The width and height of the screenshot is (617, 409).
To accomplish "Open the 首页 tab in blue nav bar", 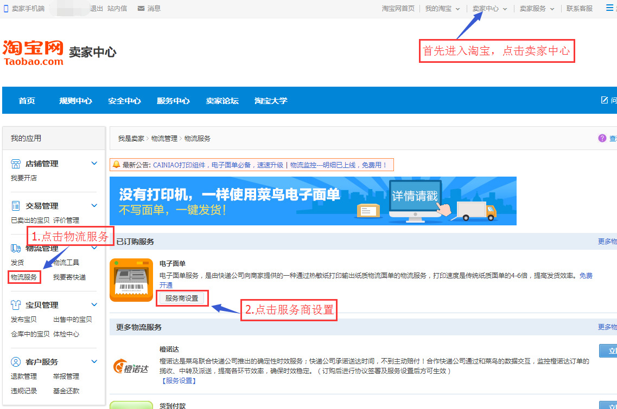I will (x=27, y=101).
